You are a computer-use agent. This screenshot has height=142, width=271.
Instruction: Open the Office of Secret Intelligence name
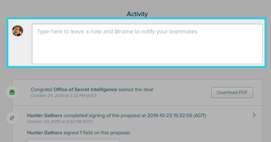[85, 90]
